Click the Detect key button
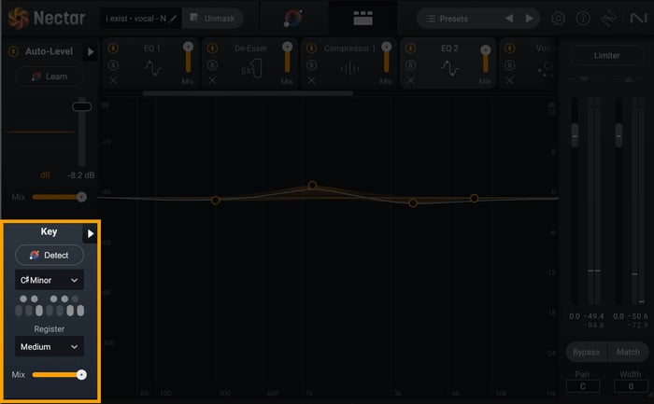The width and height of the screenshot is (654, 404). coord(50,255)
